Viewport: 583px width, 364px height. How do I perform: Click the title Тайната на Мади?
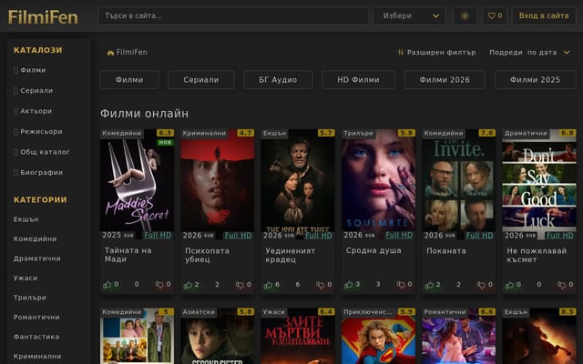(x=128, y=255)
